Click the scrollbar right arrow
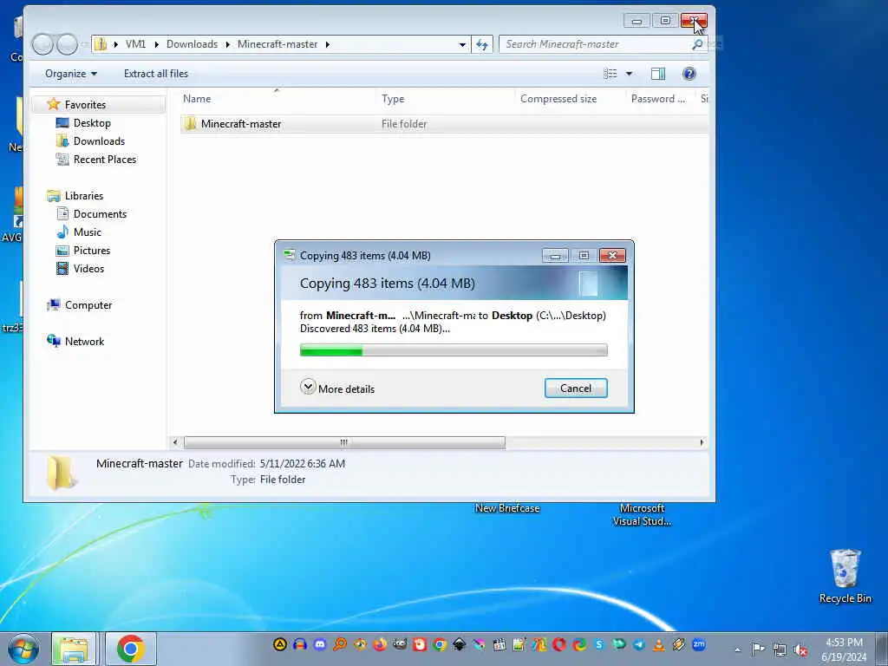888x666 pixels. click(702, 442)
